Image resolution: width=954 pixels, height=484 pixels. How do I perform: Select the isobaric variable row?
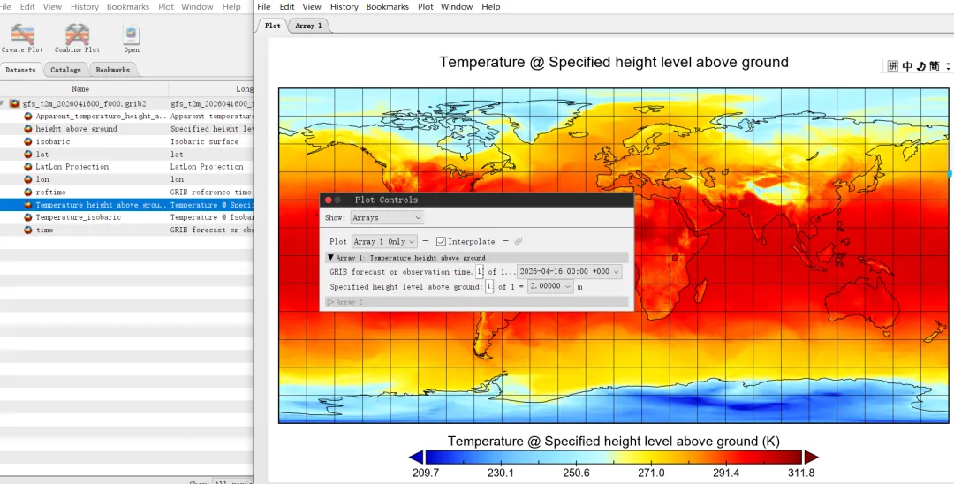click(x=126, y=141)
